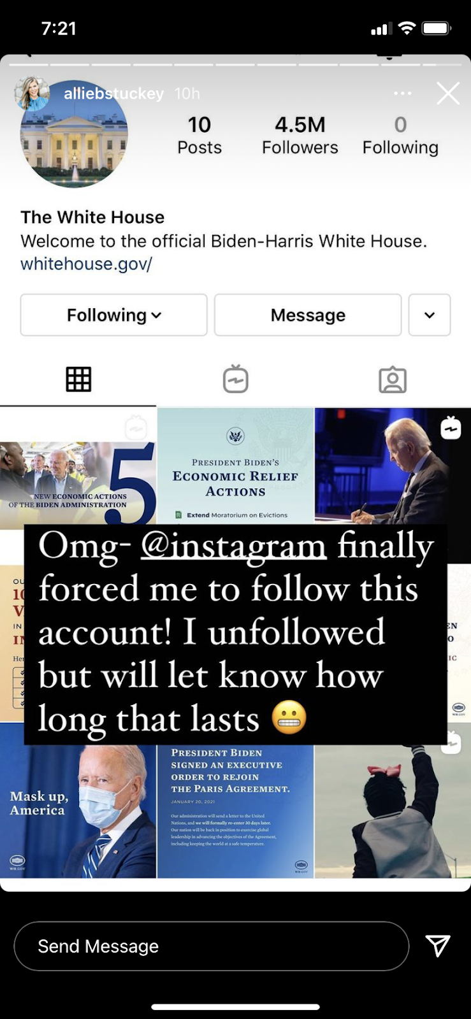Tap the Message button
Viewport: 471px width, 1019px height.
click(x=308, y=315)
